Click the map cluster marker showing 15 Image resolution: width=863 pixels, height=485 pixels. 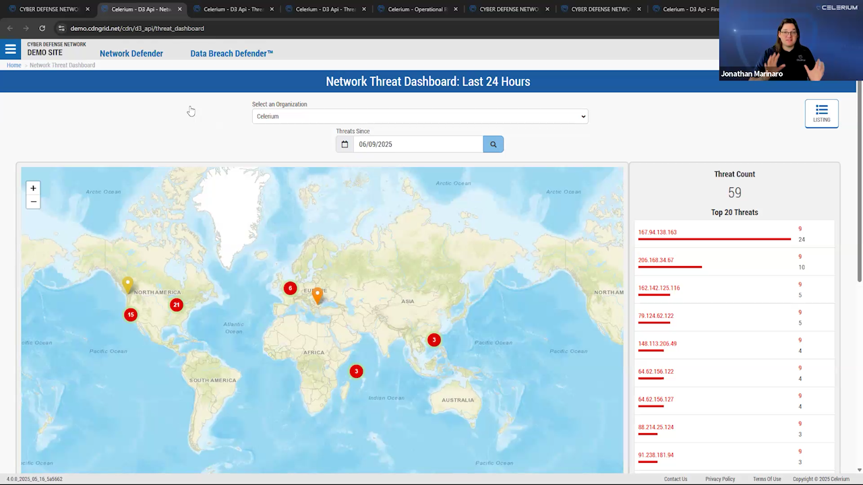[131, 315]
